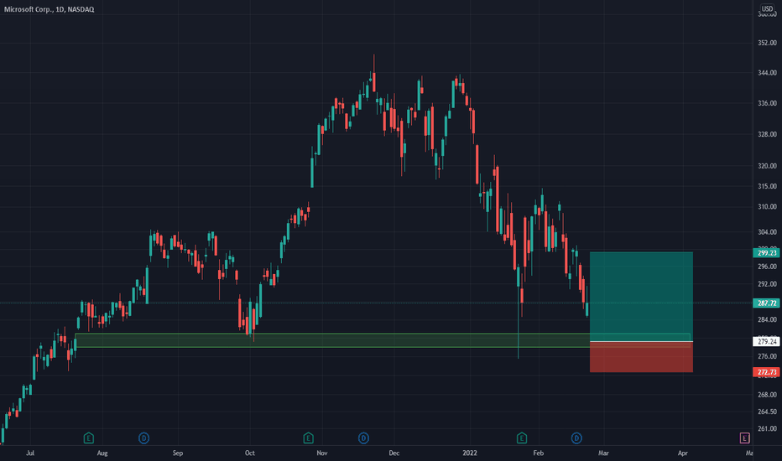The image size is (782, 461).
Task: Click the 352.00 price axis label
Action: tap(767, 43)
